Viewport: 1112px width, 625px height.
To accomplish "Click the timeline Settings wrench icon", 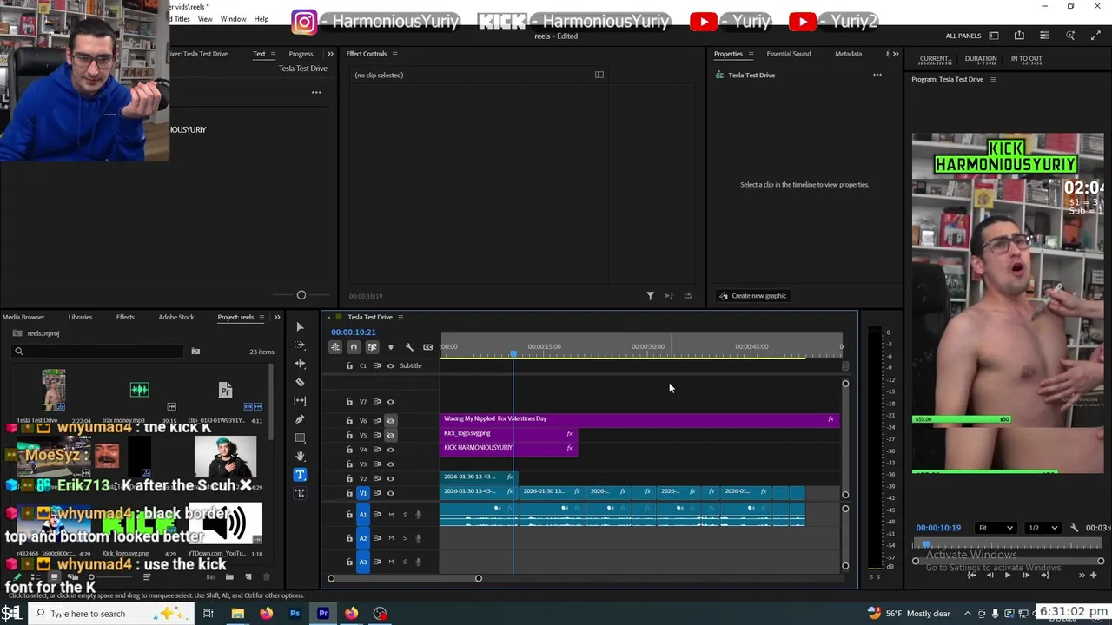I will [x=409, y=347].
